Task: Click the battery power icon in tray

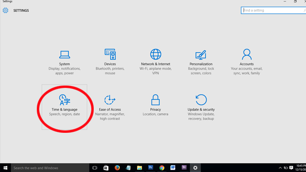Action: pyautogui.click(x=286, y=168)
